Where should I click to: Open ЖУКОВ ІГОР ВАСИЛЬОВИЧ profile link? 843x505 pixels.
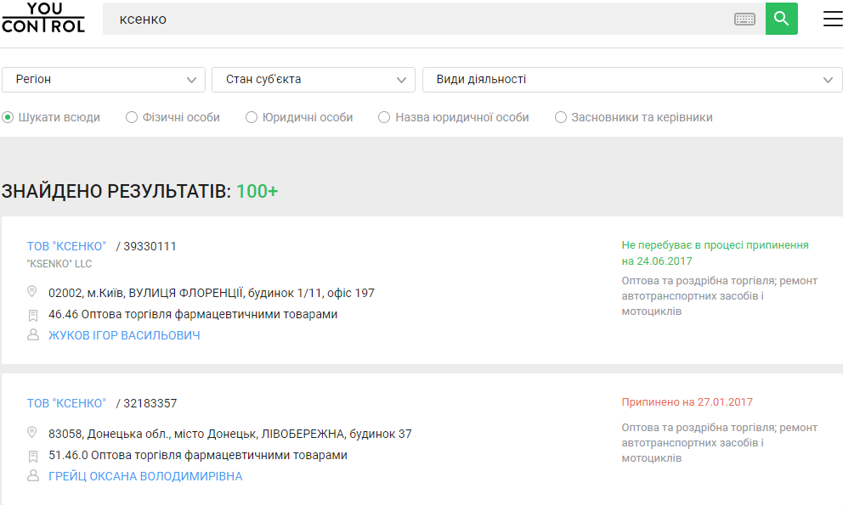[124, 335]
